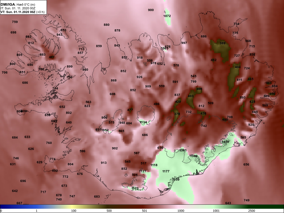The image size is (284, 213).
Task: Click the 1159 value on the coast
Action: (x=176, y=179)
